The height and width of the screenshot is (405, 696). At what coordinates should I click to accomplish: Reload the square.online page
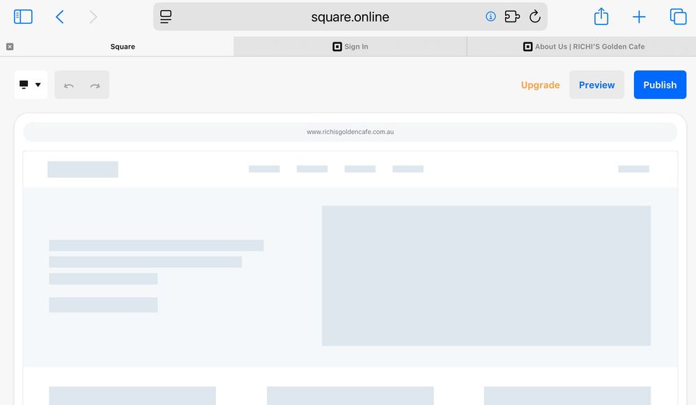(x=535, y=17)
